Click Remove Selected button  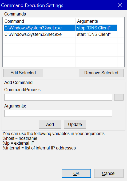(101, 73)
